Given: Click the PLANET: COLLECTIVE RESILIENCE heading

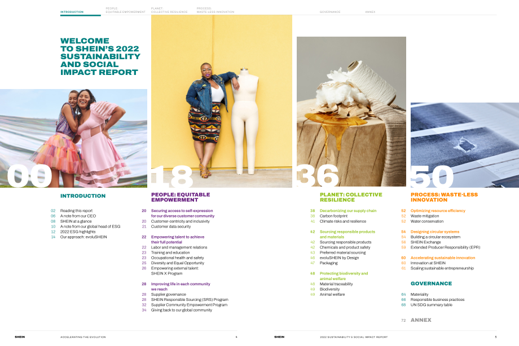Looking at the screenshot, I should click(x=351, y=197).
